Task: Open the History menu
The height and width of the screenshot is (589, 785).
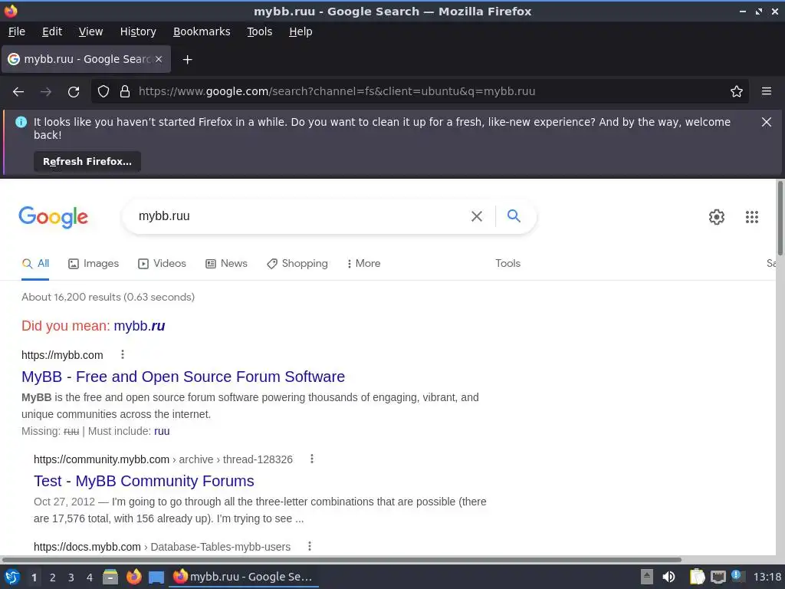Action: 138,31
